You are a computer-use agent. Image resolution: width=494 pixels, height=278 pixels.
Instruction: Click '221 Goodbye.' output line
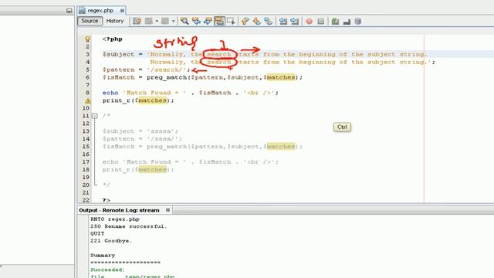point(111,241)
